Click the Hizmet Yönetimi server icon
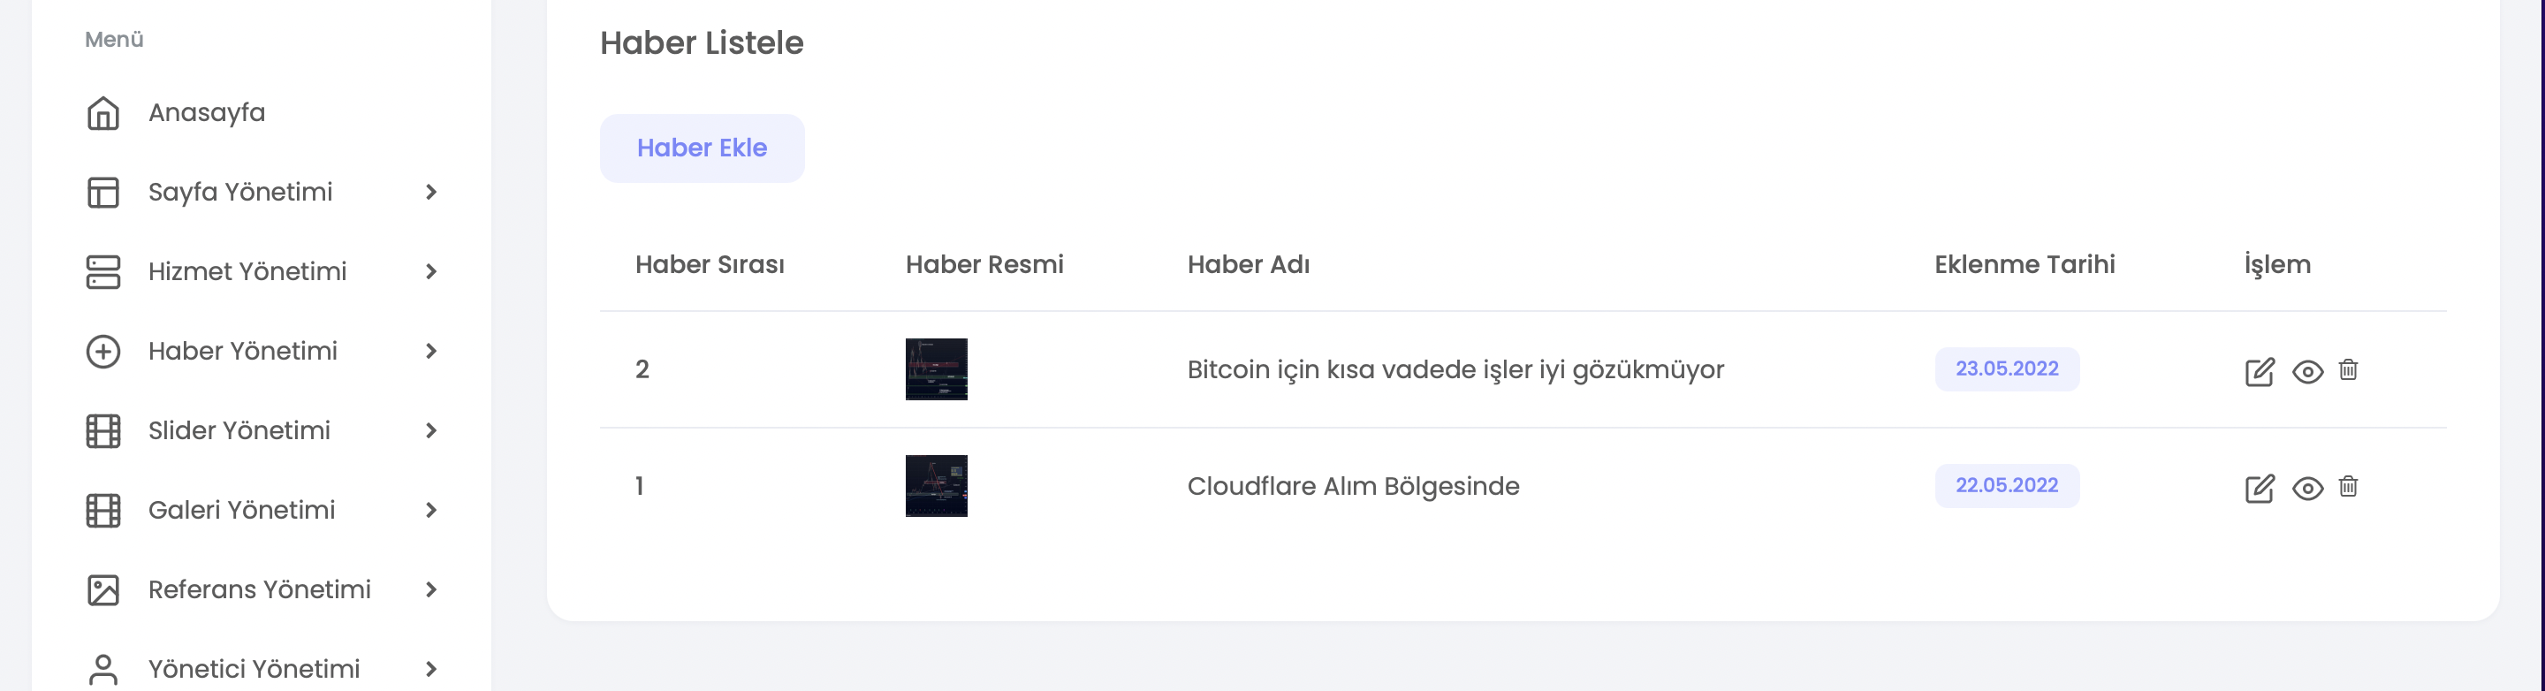 click(x=103, y=272)
